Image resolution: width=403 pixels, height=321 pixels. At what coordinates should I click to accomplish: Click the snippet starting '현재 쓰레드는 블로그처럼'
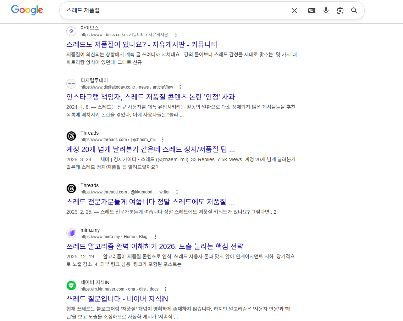[178, 312]
